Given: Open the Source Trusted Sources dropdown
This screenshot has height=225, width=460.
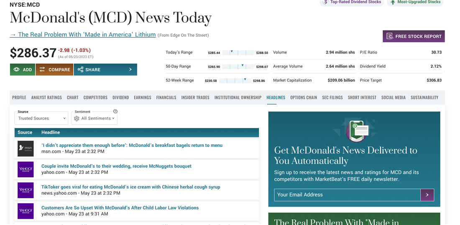Looking at the screenshot, I should pos(41,118).
